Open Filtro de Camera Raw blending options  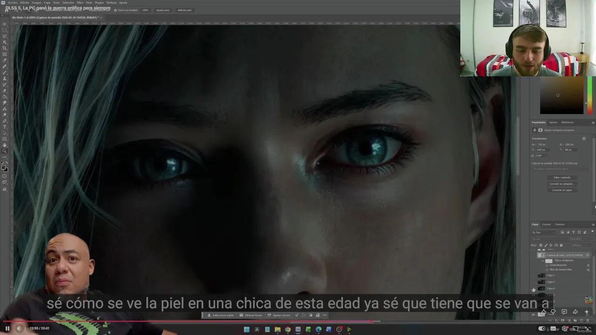pyautogui.click(x=588, y=270)
